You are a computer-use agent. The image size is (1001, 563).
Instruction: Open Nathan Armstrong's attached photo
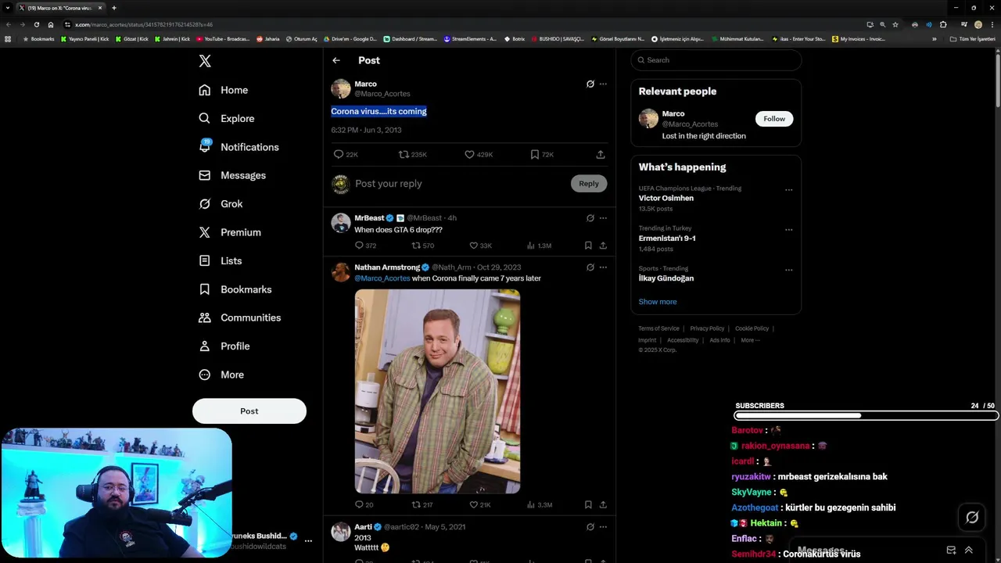[x=437, y=392]
